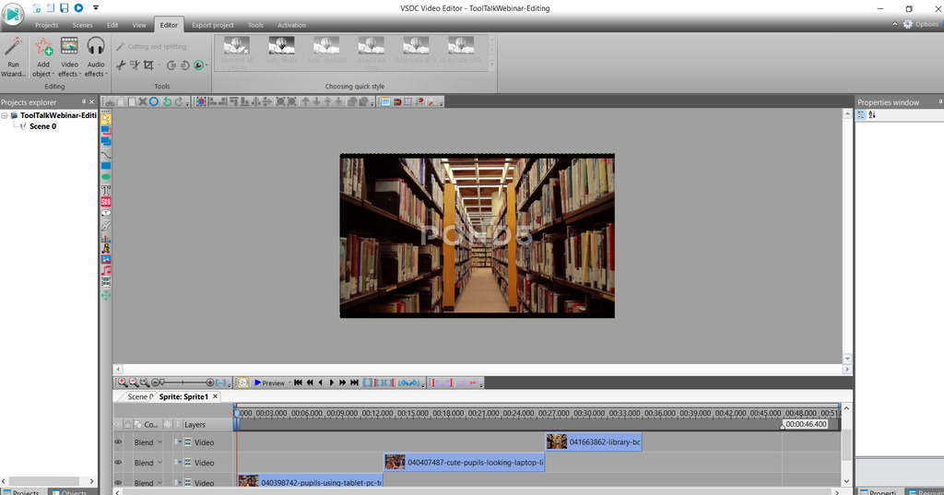
Task: Toggle visibility of the library video layer
Action: [118, 442]
